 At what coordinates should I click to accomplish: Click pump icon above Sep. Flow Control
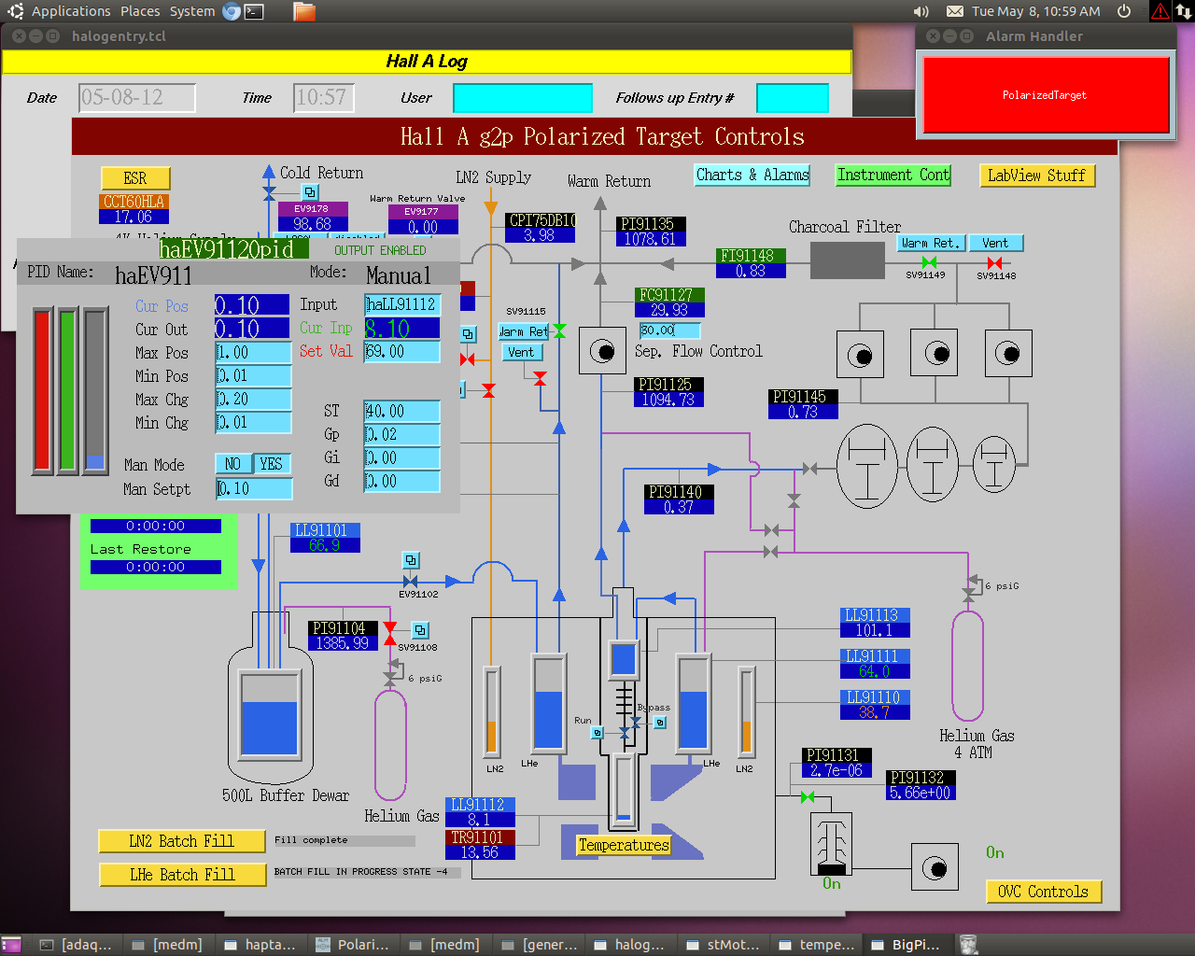click(602, 351)
